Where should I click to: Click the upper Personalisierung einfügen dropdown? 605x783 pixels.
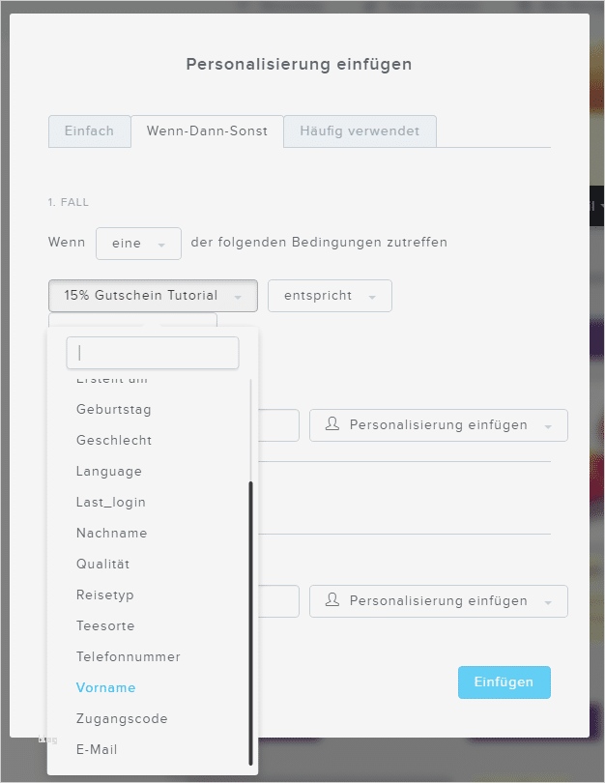pos(438,425)
